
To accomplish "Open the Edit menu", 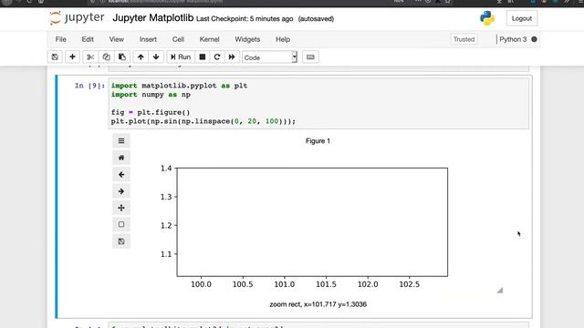I will [x=88, y=39].
